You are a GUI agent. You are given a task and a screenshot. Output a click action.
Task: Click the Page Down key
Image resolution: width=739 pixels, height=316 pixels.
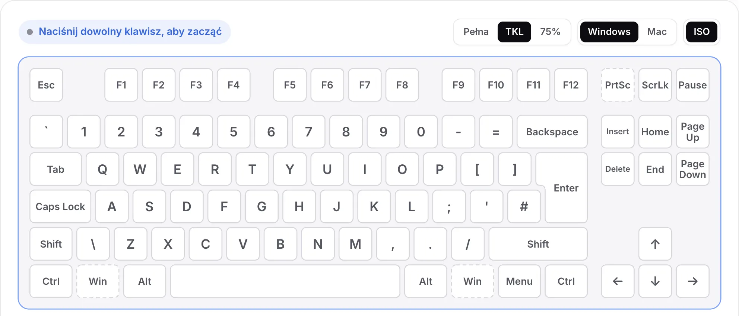pyautogui.click(x=692, y=169)
